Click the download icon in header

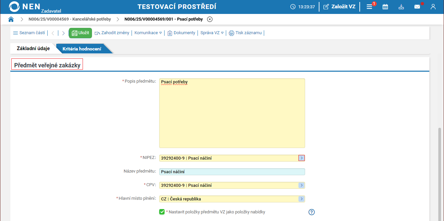(x=401, y=7)
